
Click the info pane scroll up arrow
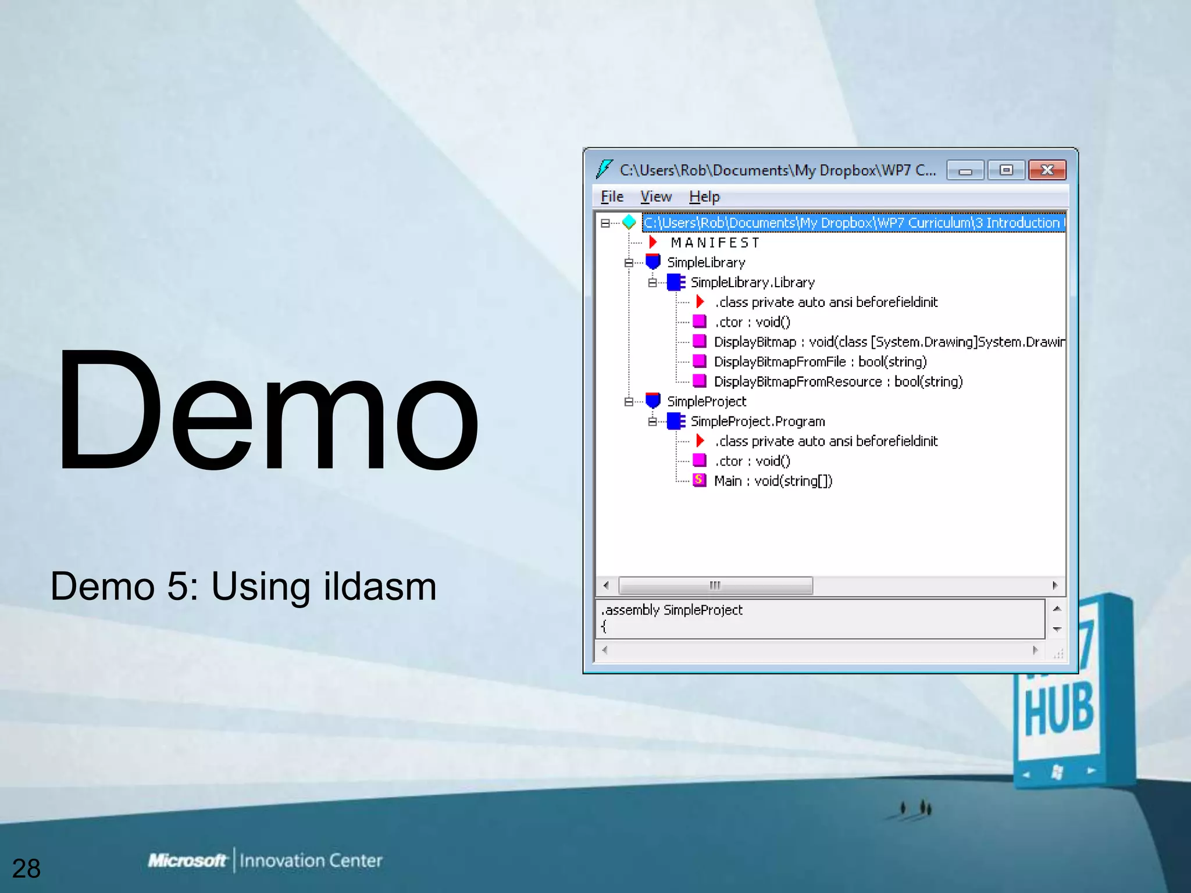(x=1057, y=609)
